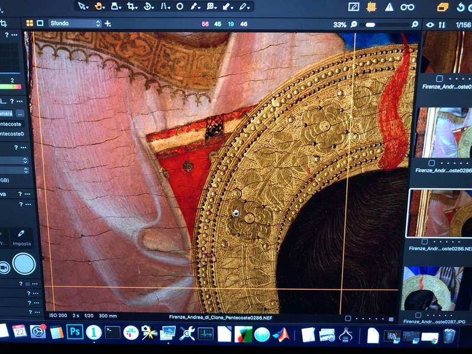Open proofing glasses view icon
Image resolution: width=472 pixels, height=354 pixels.
point(407,7)
